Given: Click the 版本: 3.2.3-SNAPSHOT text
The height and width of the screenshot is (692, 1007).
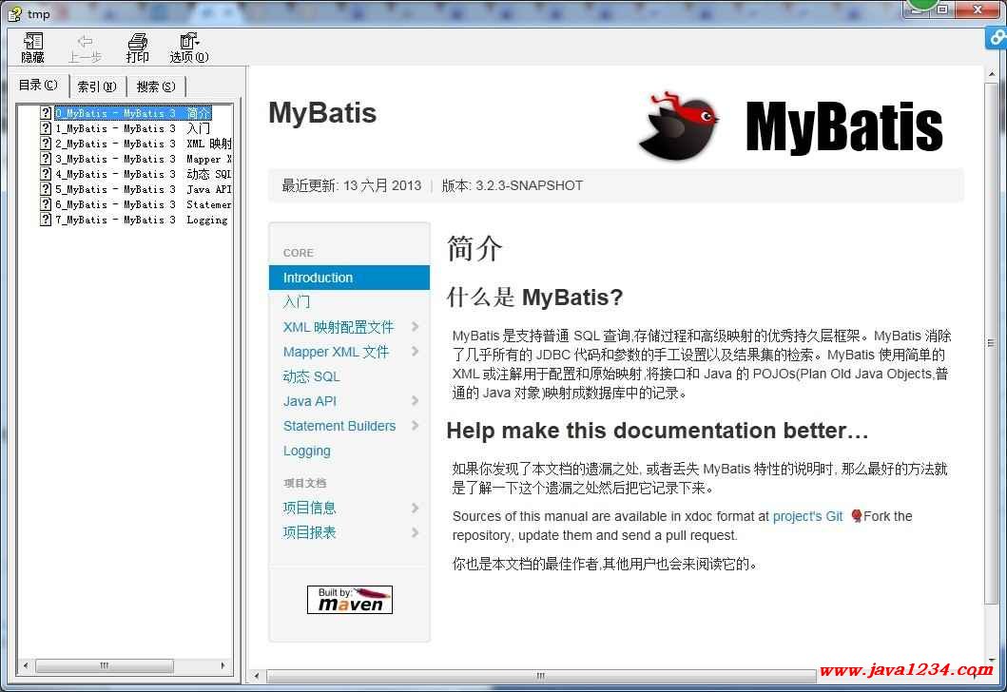Looking at the screenshot, I should click(x=512, y=185).
